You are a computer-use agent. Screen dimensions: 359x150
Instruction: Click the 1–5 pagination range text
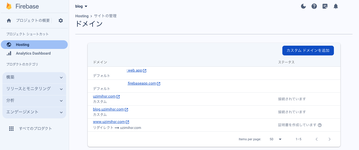pyautogui.click(x=299, y=139)
